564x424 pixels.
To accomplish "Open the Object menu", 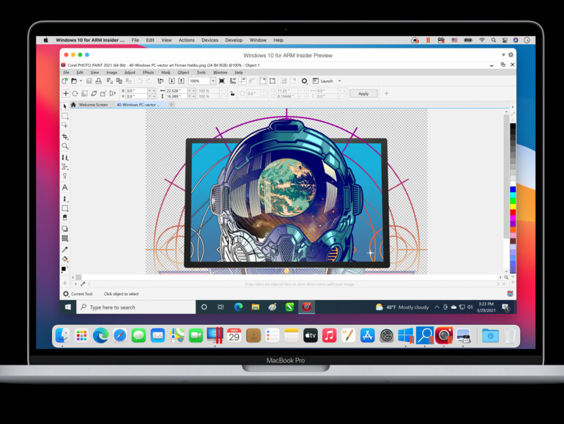I will [183, 73].
